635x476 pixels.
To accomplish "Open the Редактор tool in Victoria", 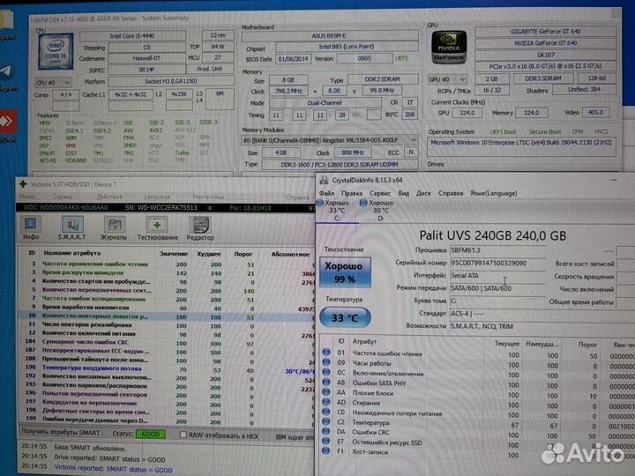I will click(x=200, y=228).
